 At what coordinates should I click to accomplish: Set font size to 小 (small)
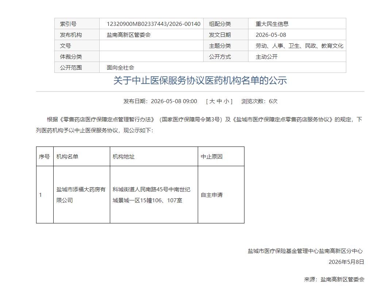[x=226, y=101]
